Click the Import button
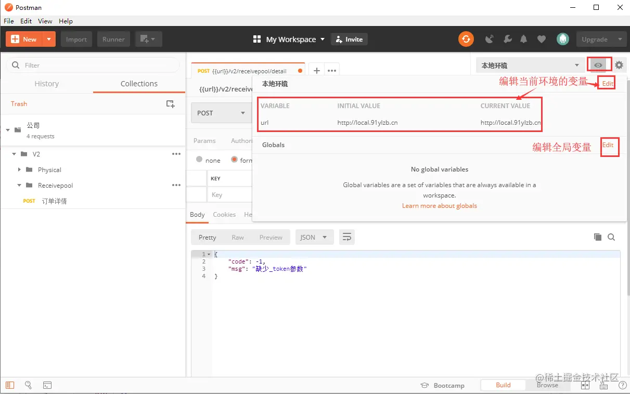Image resolution: width=630 pixels, height=394 pixels. (76, 39)
